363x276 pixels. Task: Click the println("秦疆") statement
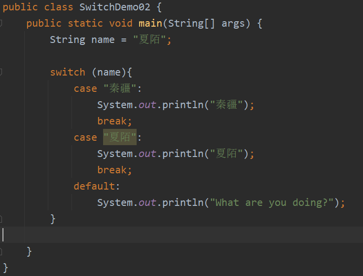point(176,105)
